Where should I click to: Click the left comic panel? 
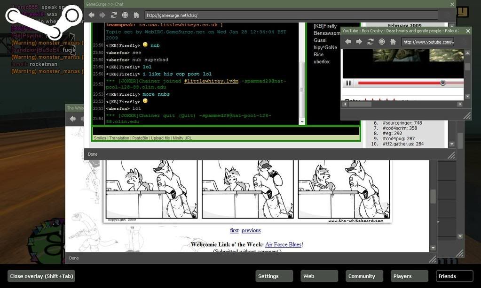(151, 189)
